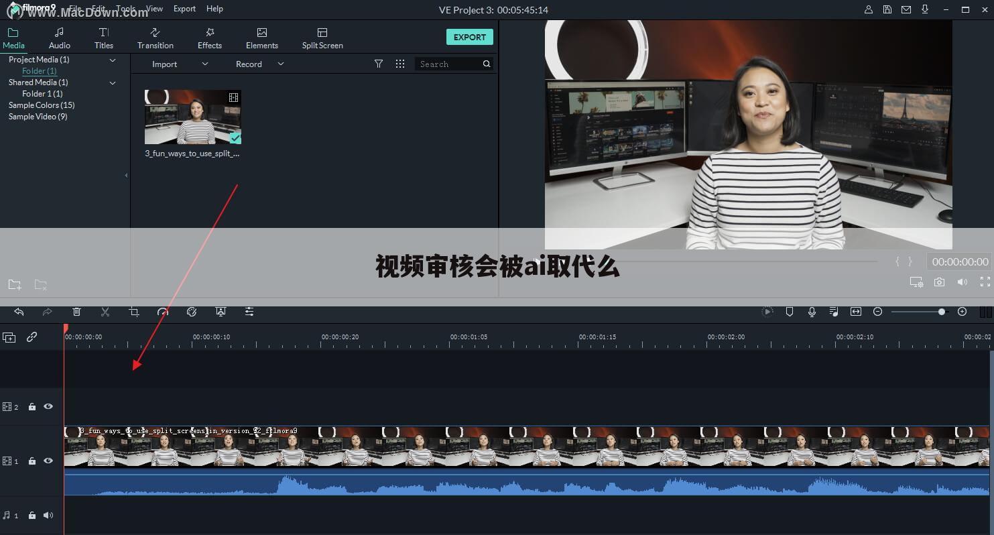Open the Export menu
This screenshot has height=535, width=994.
(184, 9)
